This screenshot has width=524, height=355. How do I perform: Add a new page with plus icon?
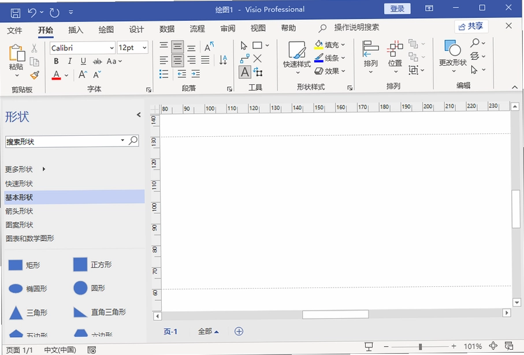[x=239, y=331]
